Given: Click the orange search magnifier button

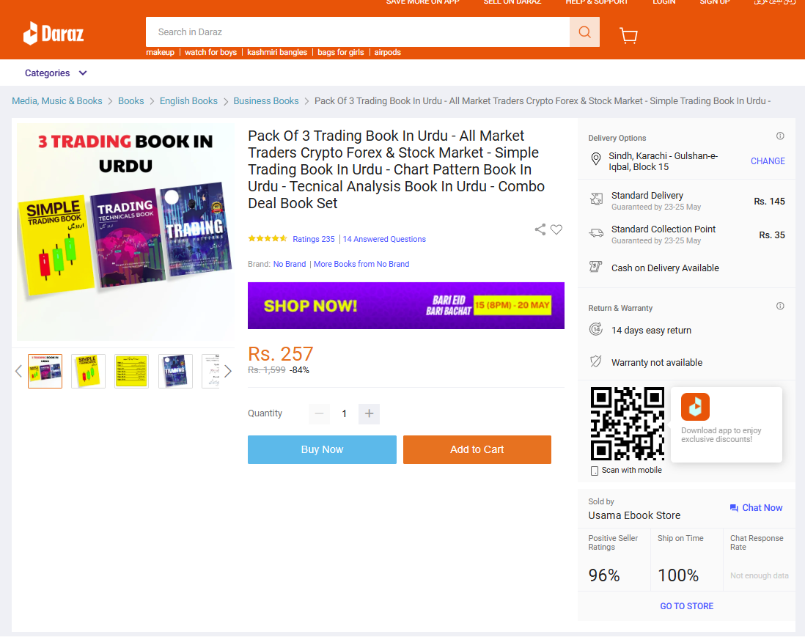Looking at the screenshot, I should [584, 32].
